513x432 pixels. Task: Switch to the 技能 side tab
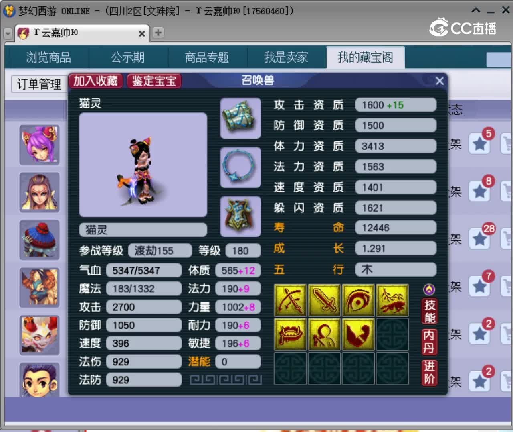point(430,311)
